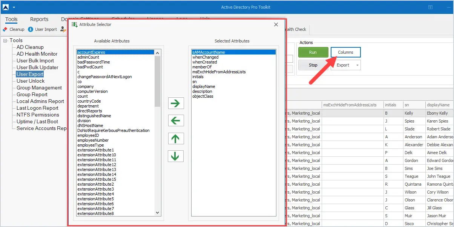Open Last Logon Report from the tree
Image resolution: width=454 pixels, height=227 pixels.
(x=37, y=108)
